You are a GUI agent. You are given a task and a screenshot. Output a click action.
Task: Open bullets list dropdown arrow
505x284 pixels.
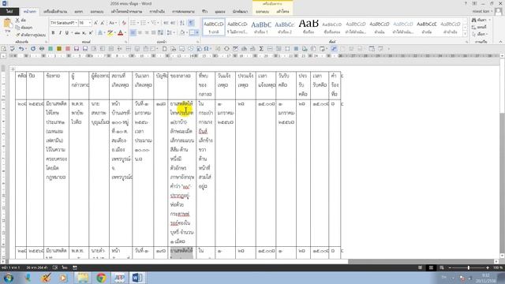click(137, 23)
